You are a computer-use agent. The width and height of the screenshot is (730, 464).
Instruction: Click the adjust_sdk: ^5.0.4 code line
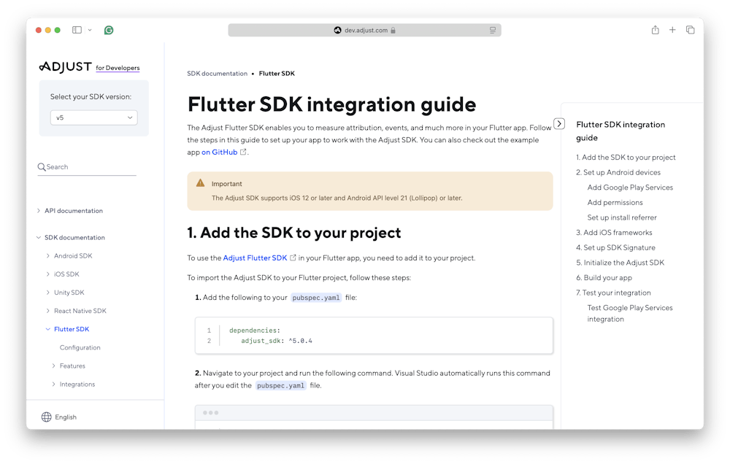[x=277, y=341]
